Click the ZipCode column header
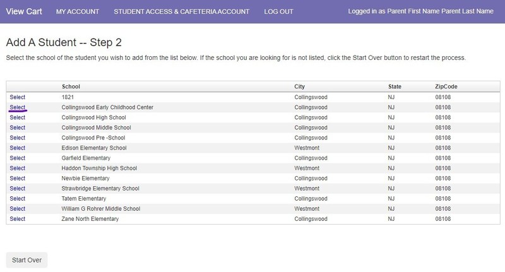Screen dimensions: 505x272 pyautogui.click(x=446, y=86)
